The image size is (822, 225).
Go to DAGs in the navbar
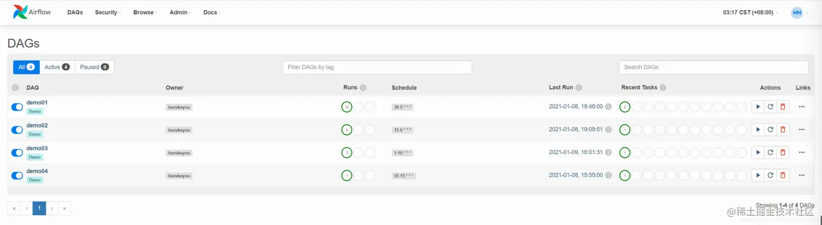coord(75,12)
